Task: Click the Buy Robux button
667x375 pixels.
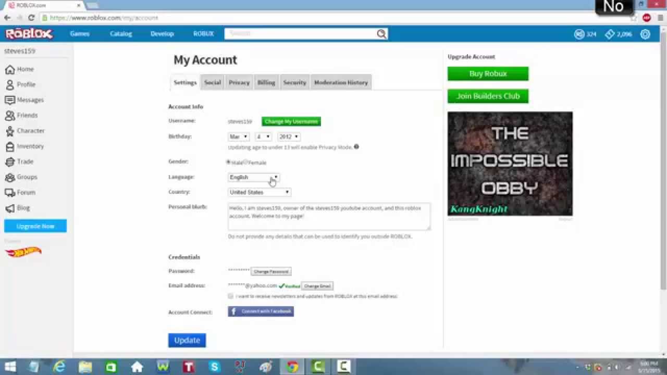Action: [x=488, y=73]
